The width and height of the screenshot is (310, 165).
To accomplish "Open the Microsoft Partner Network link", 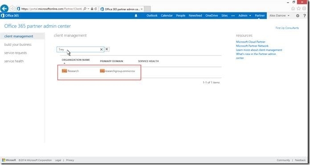I will point(252,46).
